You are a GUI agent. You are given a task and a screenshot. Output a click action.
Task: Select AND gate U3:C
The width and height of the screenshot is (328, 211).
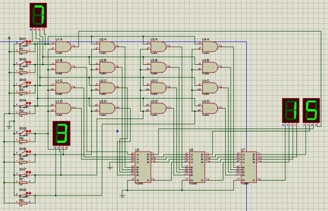click(158, 88)
